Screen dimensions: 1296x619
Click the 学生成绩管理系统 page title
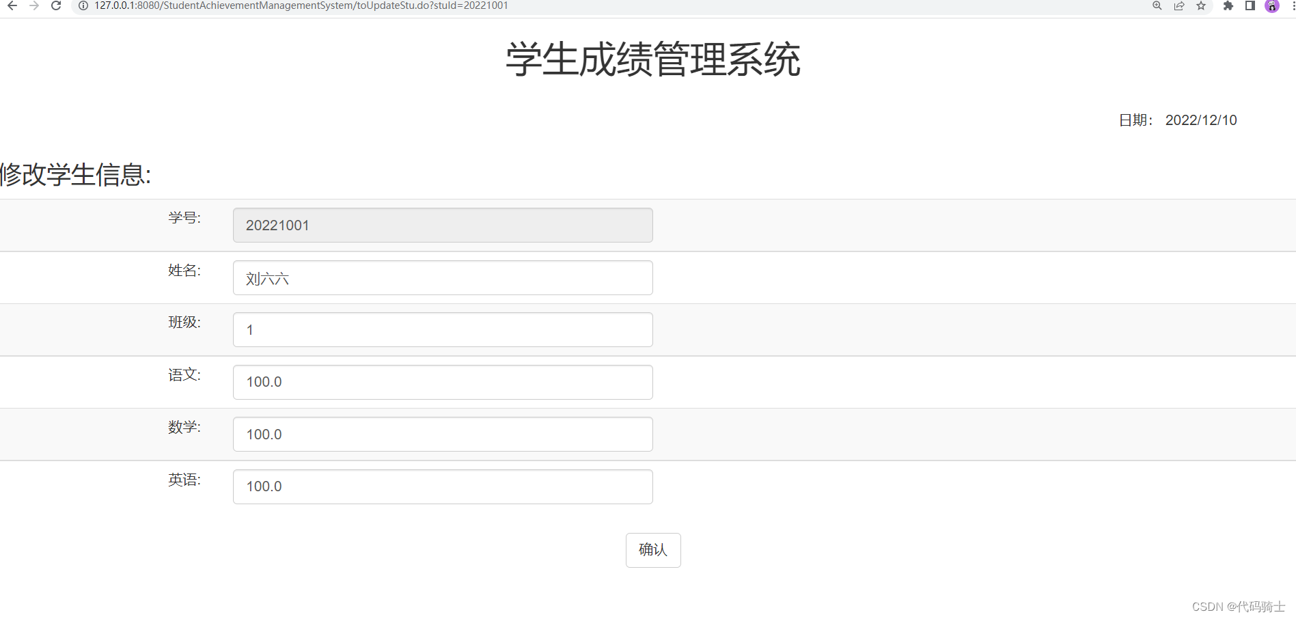651,59
